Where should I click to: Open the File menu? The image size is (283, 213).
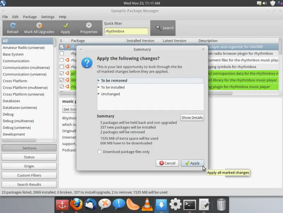click(x=5, y=17)
